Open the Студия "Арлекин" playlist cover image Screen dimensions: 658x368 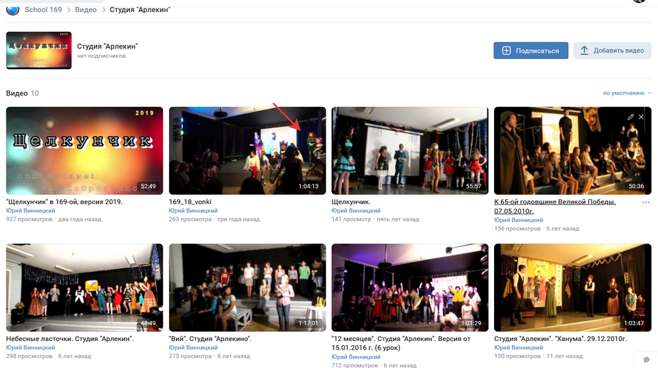pos(38,51)
